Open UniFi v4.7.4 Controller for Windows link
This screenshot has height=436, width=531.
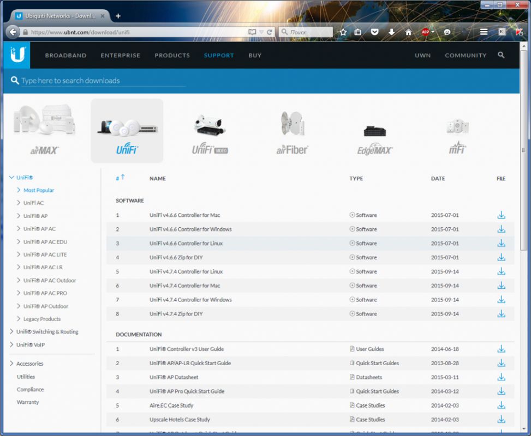(x=190, y=300)
